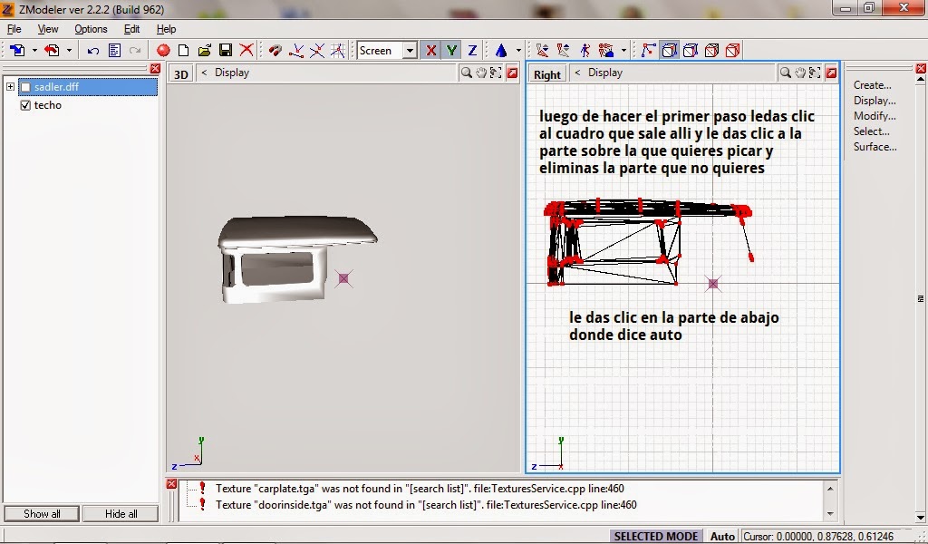The width and height of the screenshot is (928, 544).
Task: Click the Right viewport zoom magnifier icon
Action: 786,73
